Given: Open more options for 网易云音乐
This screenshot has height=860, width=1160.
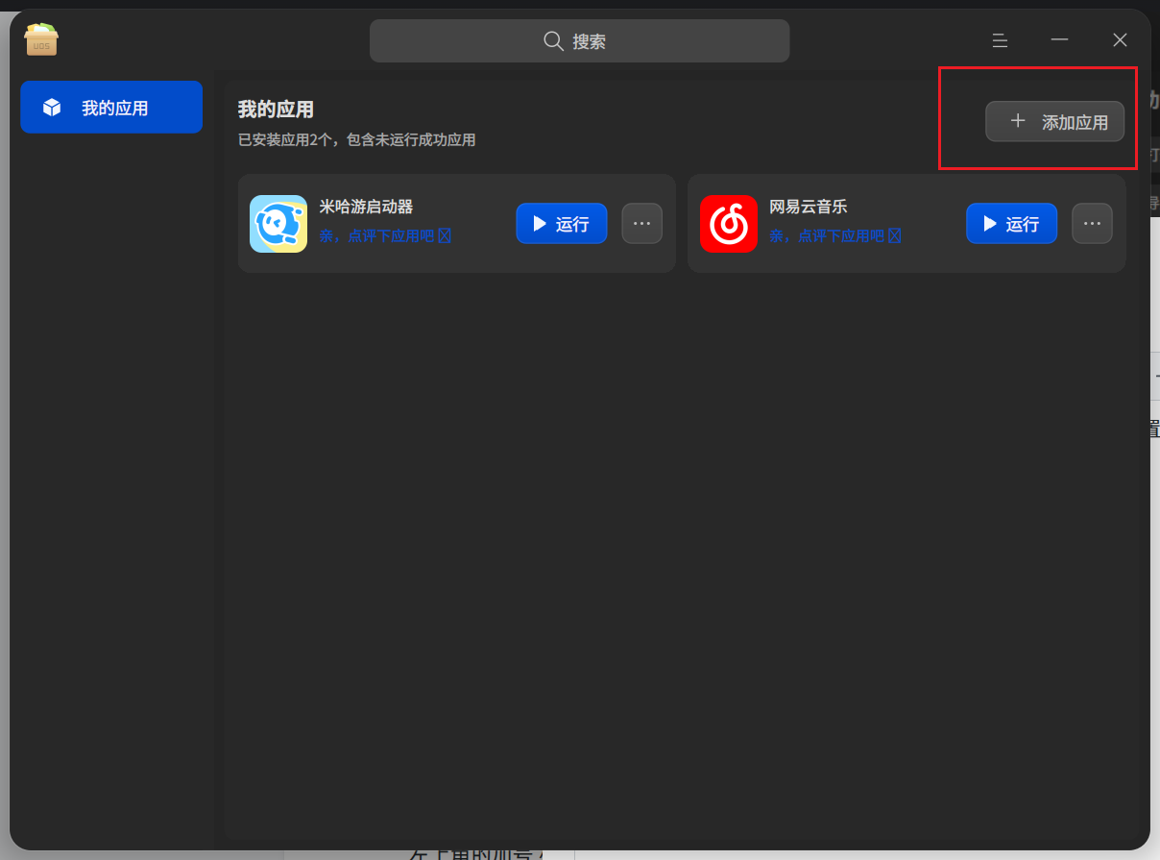Looking at the screenshot, I should (x=1093, y=224).
